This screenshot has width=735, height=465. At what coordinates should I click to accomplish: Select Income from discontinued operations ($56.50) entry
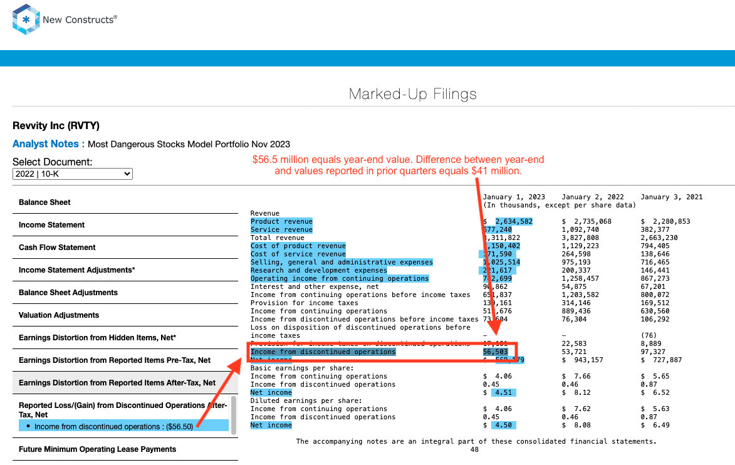tap(123, 426)
